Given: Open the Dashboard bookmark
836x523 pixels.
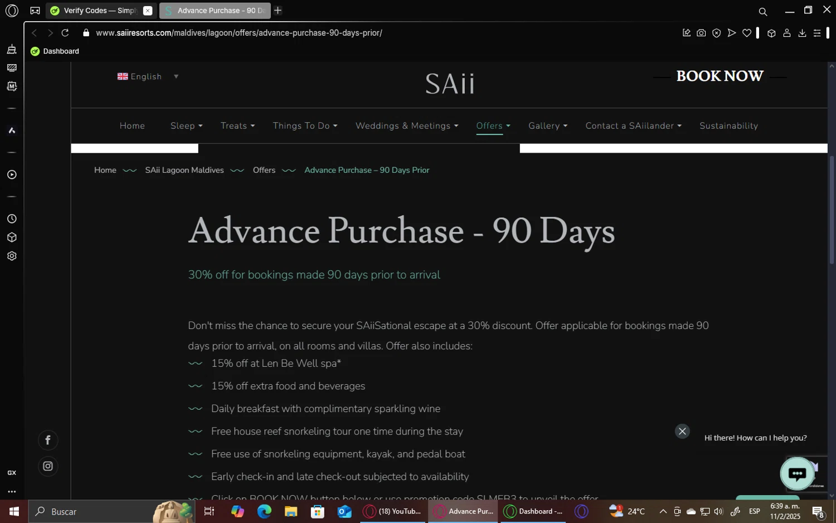Looking at the screenshot, I should point(55,51).
